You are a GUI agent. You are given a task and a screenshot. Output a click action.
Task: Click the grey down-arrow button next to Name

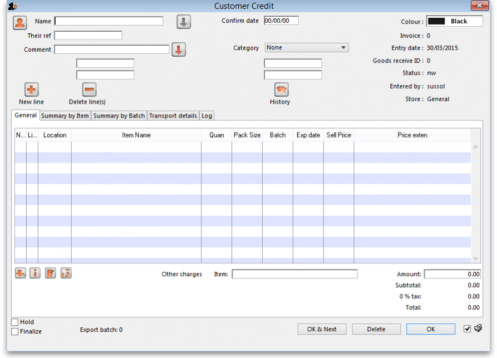pyautogui.click(x=184, y=22)
